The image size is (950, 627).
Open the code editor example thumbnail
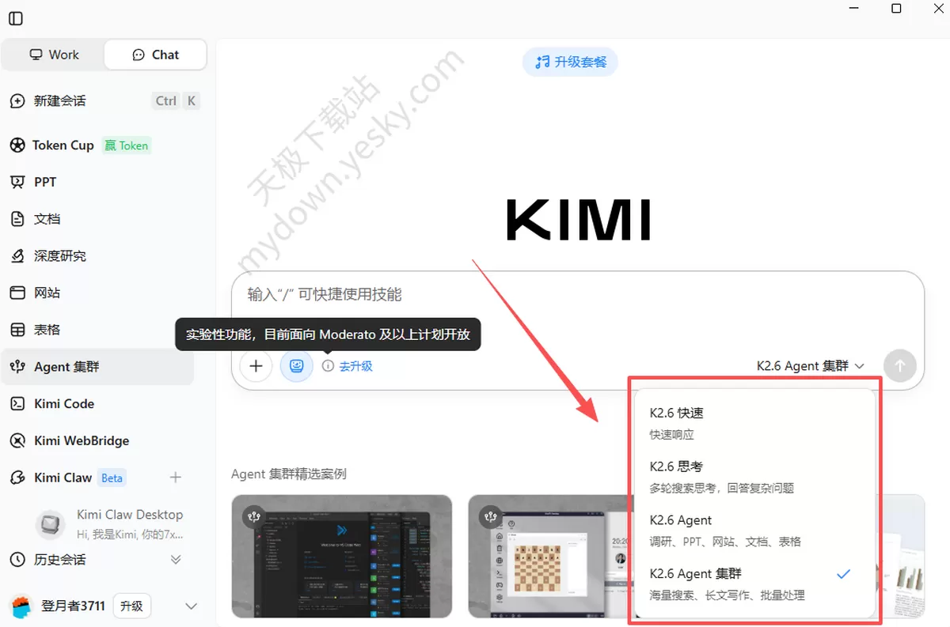(341, 557)
